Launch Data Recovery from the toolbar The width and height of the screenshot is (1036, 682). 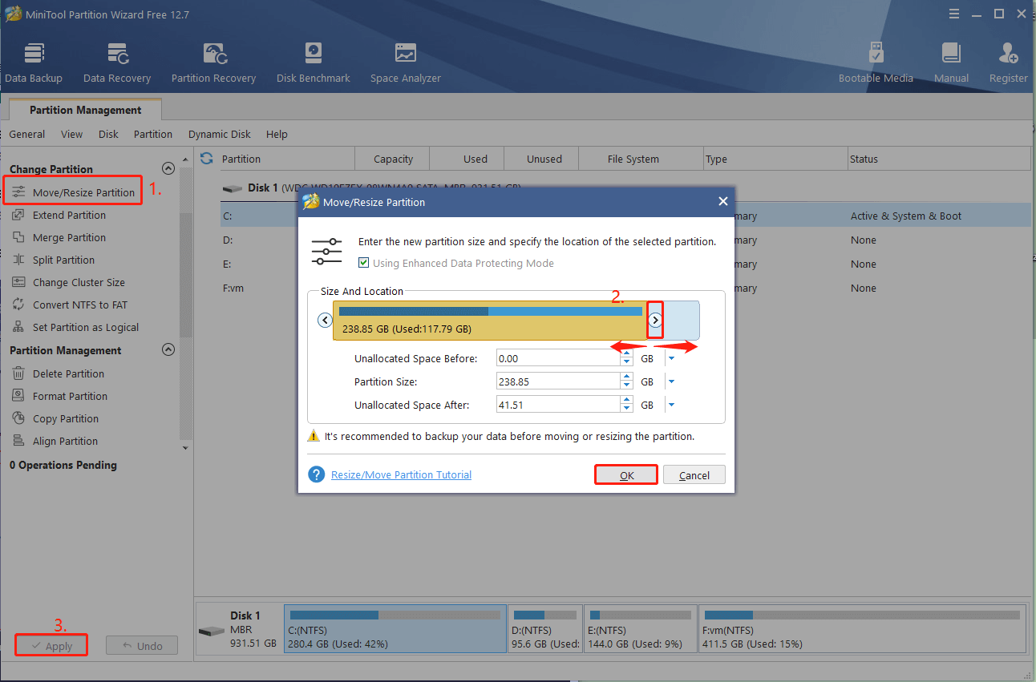point(117,63)
